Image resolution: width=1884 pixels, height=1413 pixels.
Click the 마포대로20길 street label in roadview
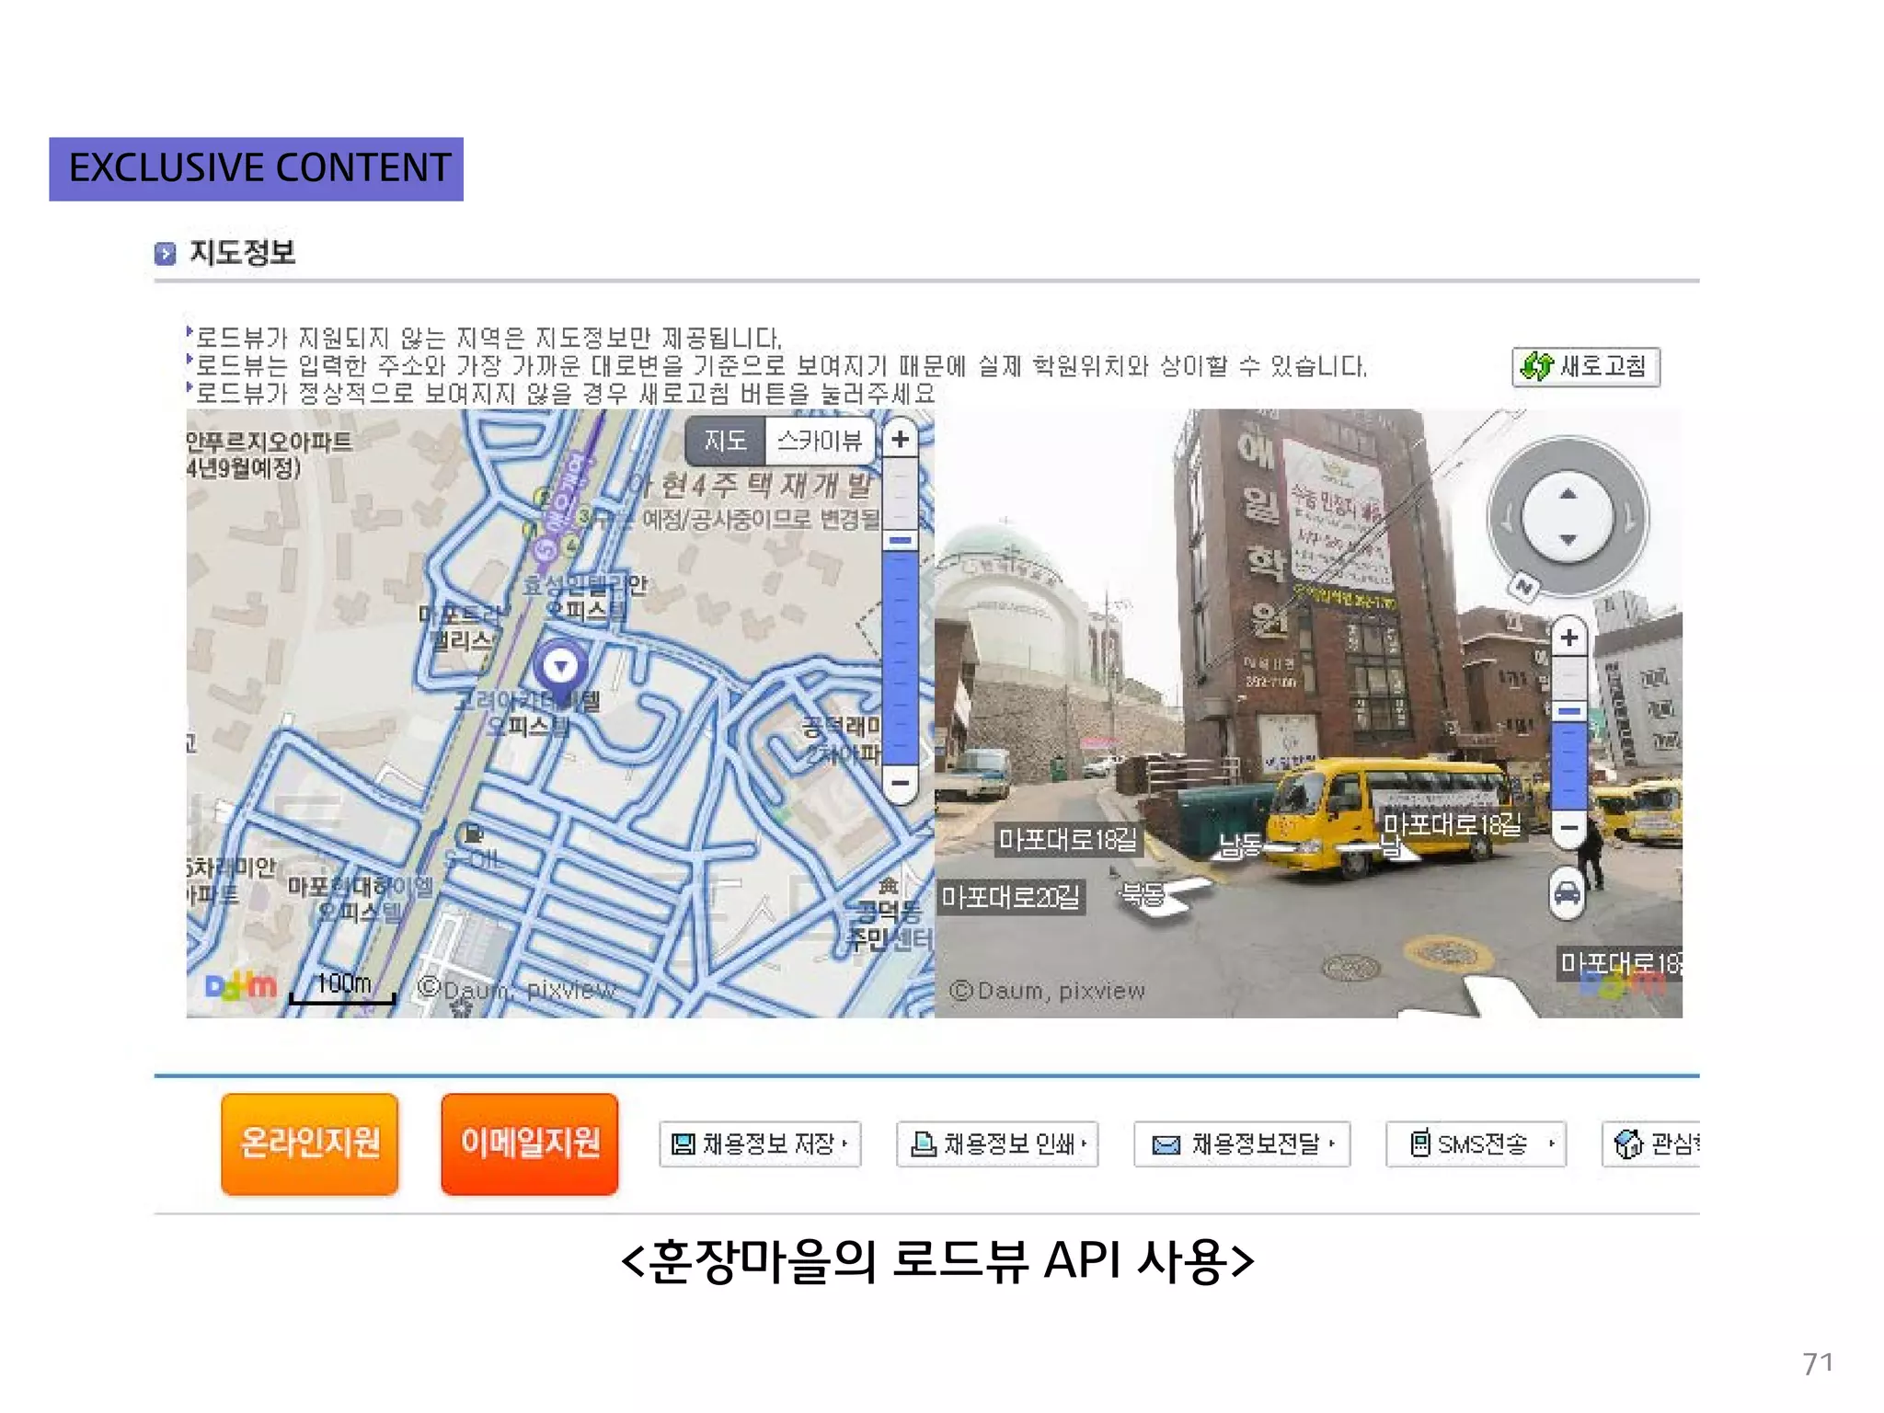(1010, 897)
